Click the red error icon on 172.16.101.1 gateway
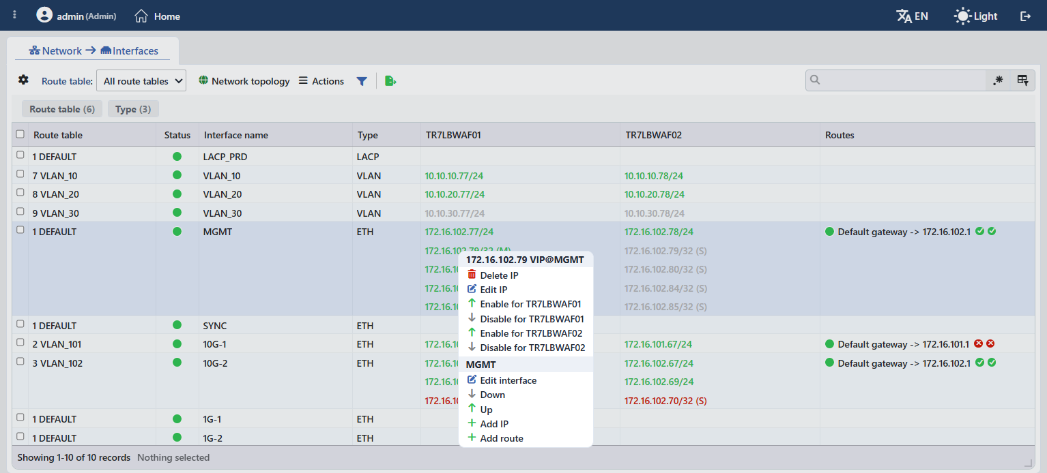1047x473 pixels. pyautogui.click(x=978, y=344)
